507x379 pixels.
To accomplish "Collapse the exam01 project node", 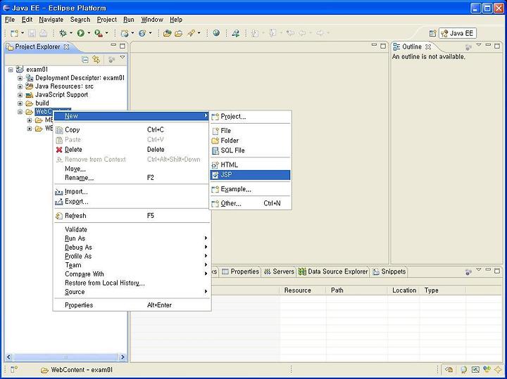I will [11, 70].
